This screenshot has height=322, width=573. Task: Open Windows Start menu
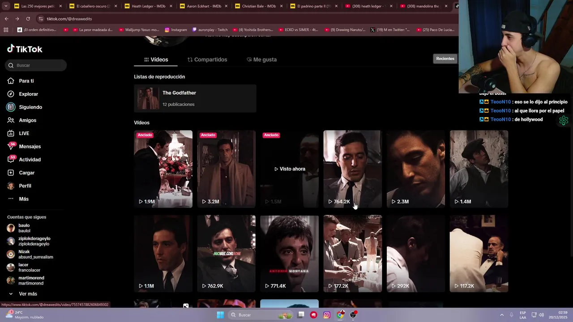click(220, 315)
